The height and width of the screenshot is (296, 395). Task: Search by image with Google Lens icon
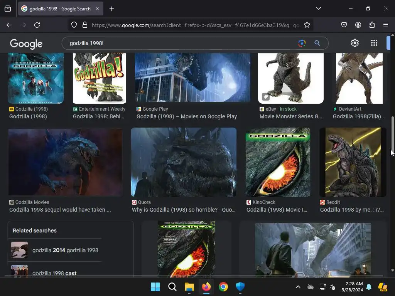tap(302, 43)
